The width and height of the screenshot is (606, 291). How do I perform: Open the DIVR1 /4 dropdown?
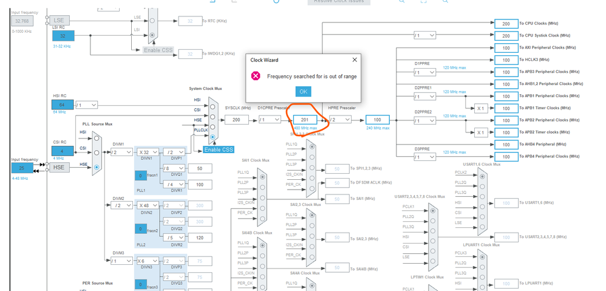pos(174,184)
